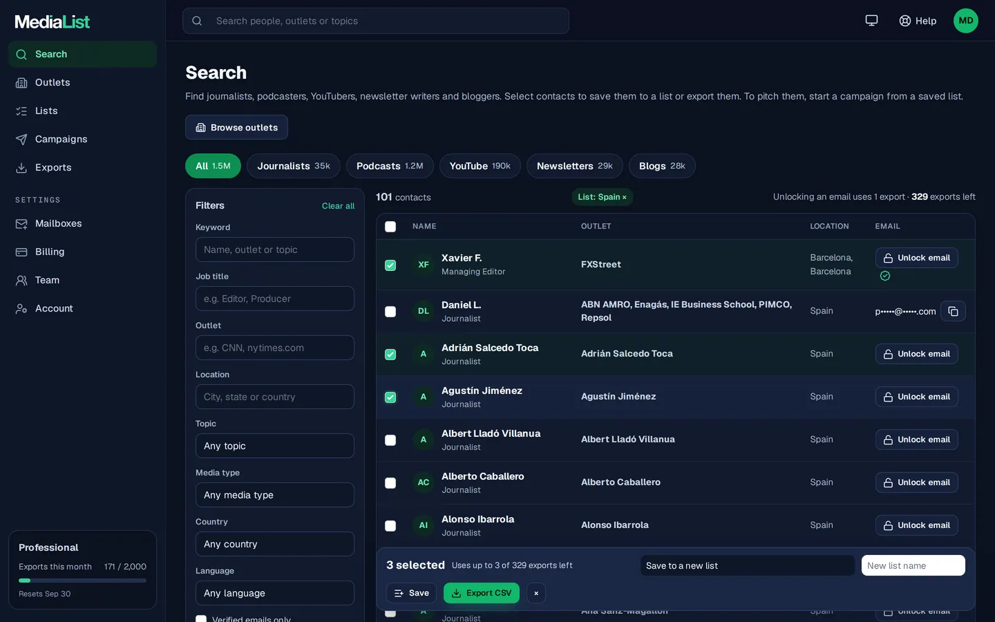995x622 pixels.
Task: Uncheck Adrián Salcedo Toca's checkbox
Action: (390, 355)
